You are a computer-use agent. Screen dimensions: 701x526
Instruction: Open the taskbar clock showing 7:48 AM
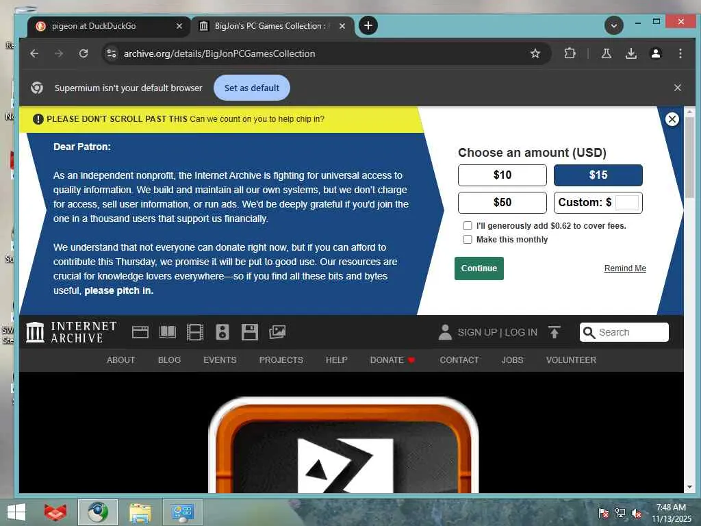tap(671, 513)
